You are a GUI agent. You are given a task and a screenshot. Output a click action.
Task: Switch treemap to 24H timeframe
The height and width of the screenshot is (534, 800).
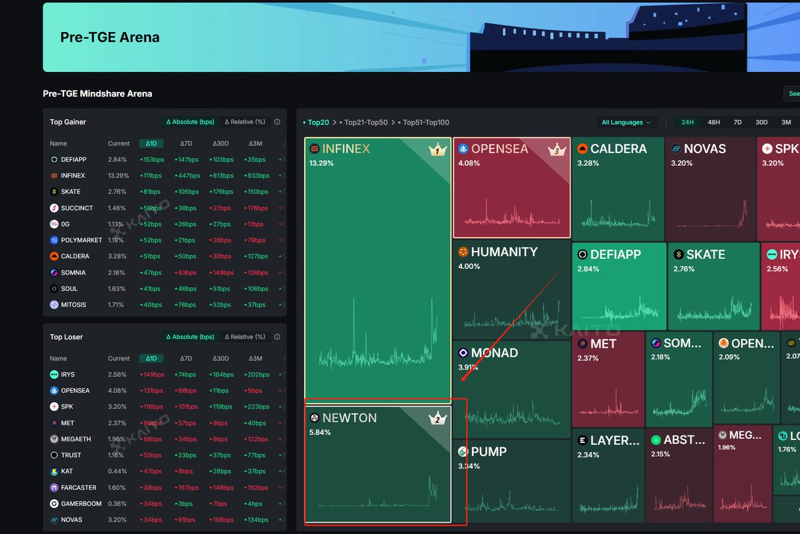(687, 123)
